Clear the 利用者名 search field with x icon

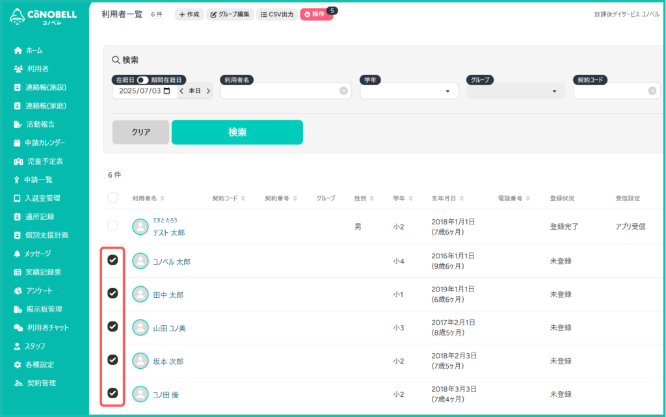tap(343, 91)
